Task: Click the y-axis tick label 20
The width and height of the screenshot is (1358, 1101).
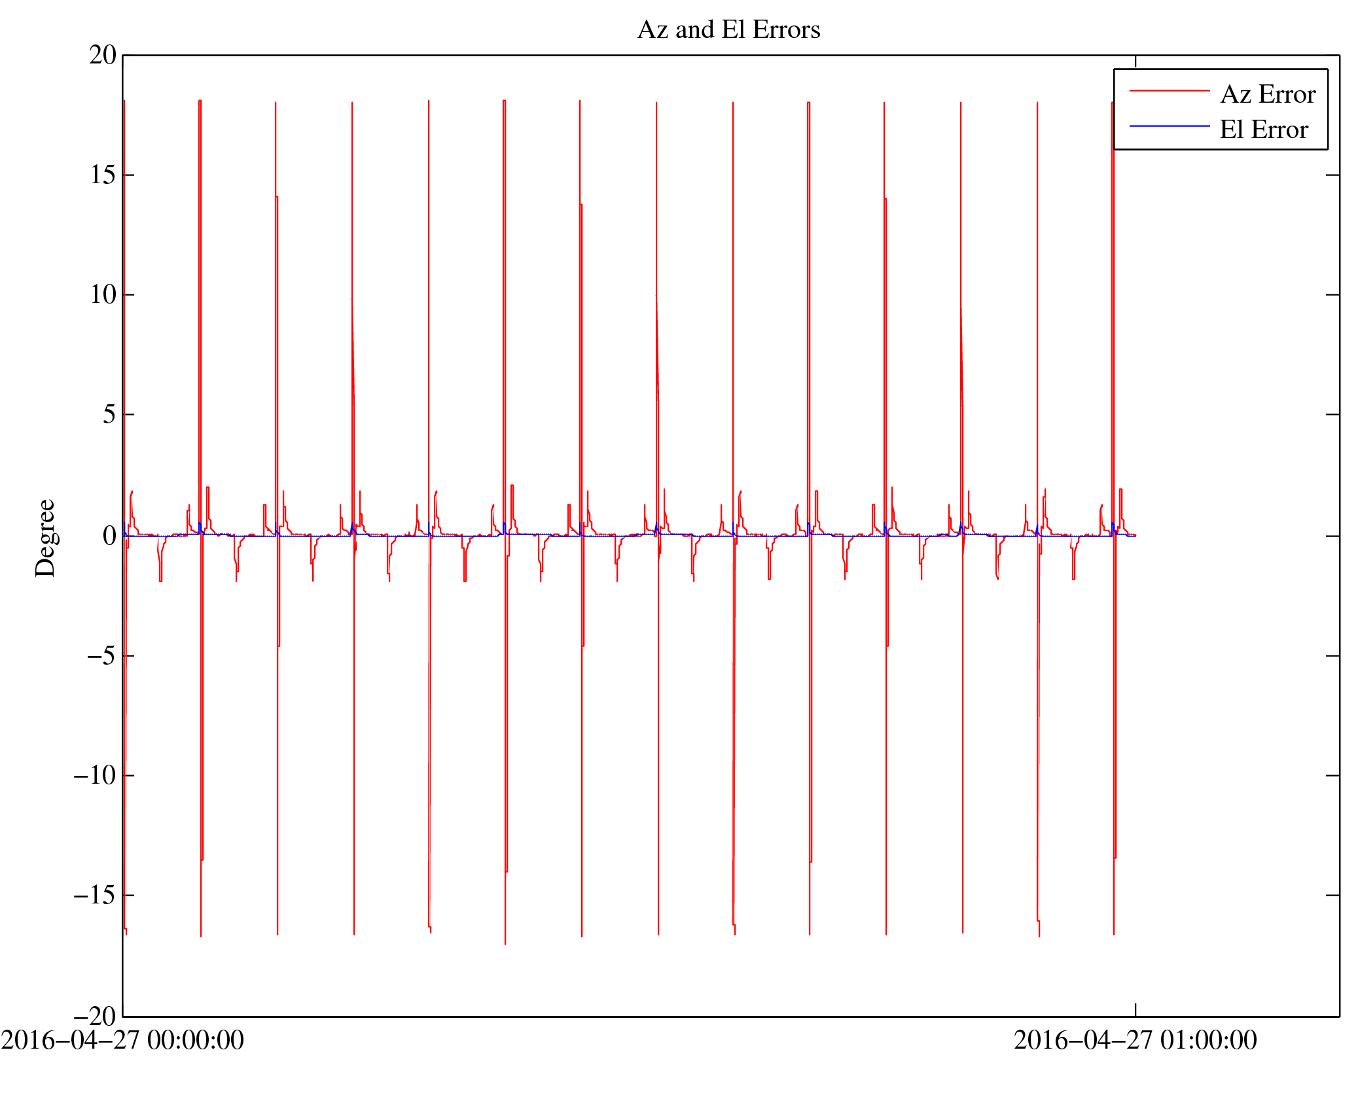Action: pos(103,56)
